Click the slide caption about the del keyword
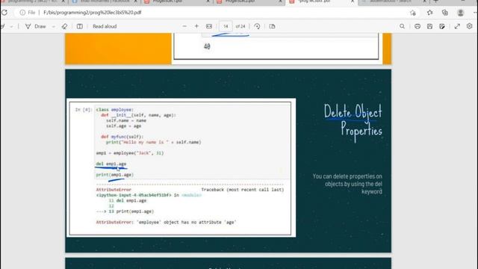The width and height of the screenshot is (478, 269). pyautogui.click(x=347, y=184)
